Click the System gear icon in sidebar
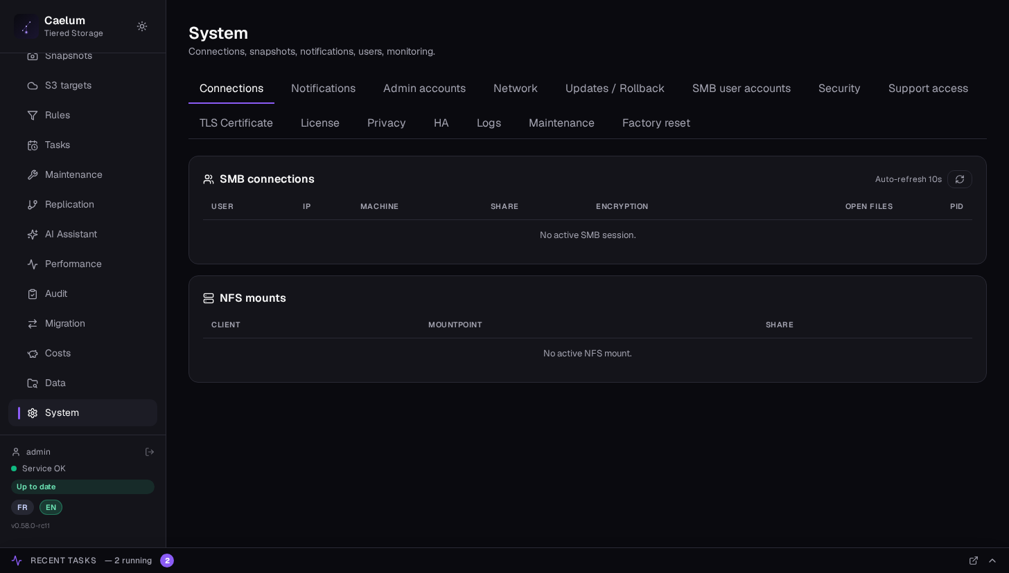The image size is (1009, 573). click(33, 413)
